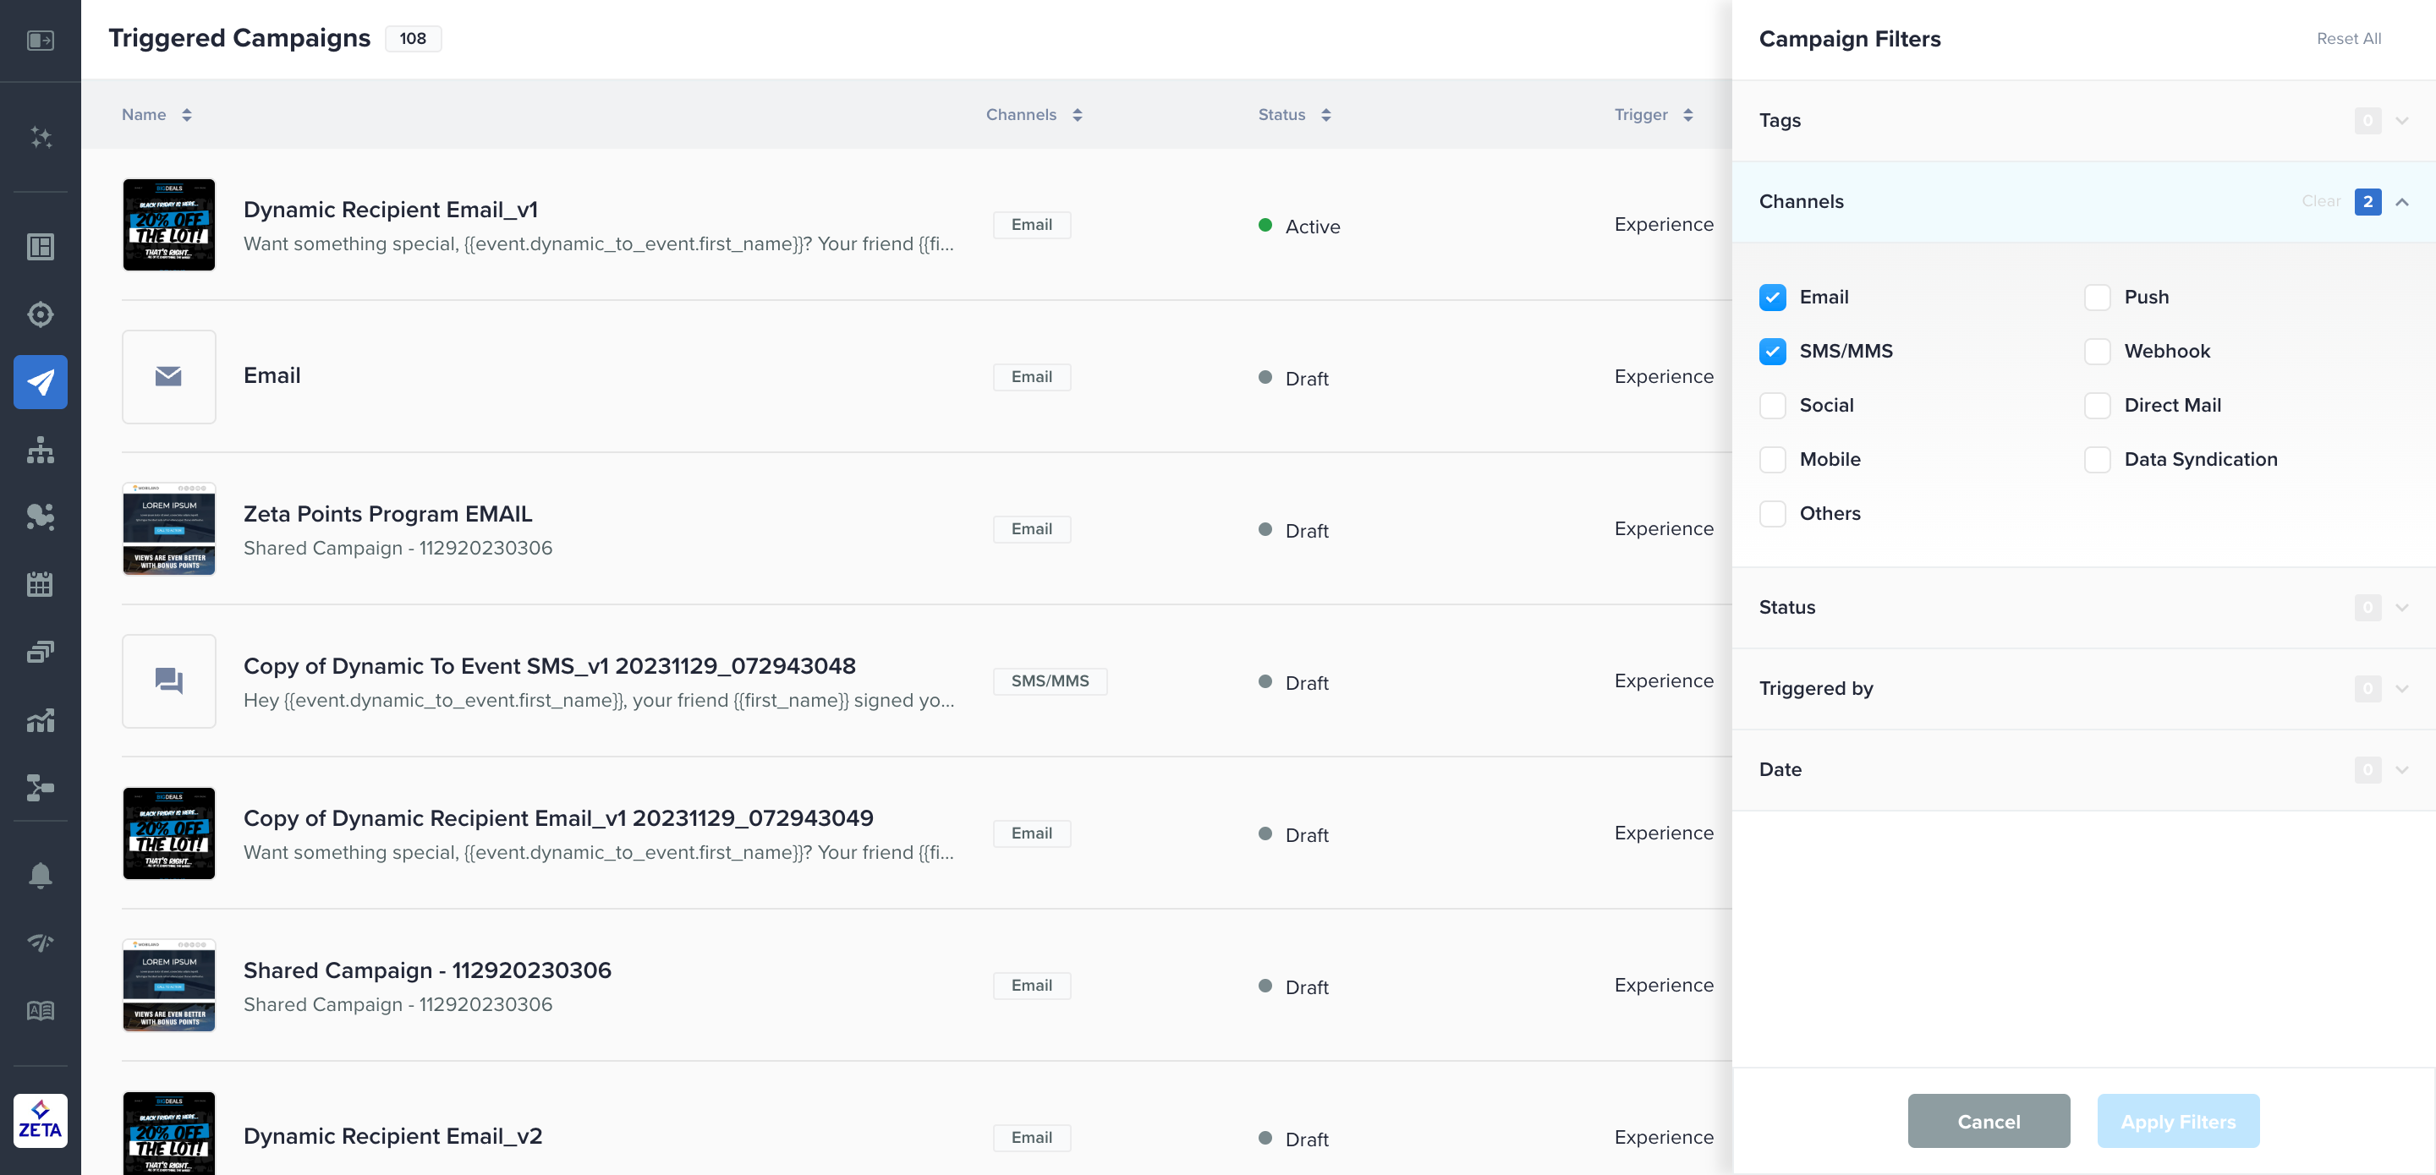This screenshot has height=1175, width=2436.
Task: Open the Zeta Points Program EMAIL thumbnail
Action: [x=169, y=529]
